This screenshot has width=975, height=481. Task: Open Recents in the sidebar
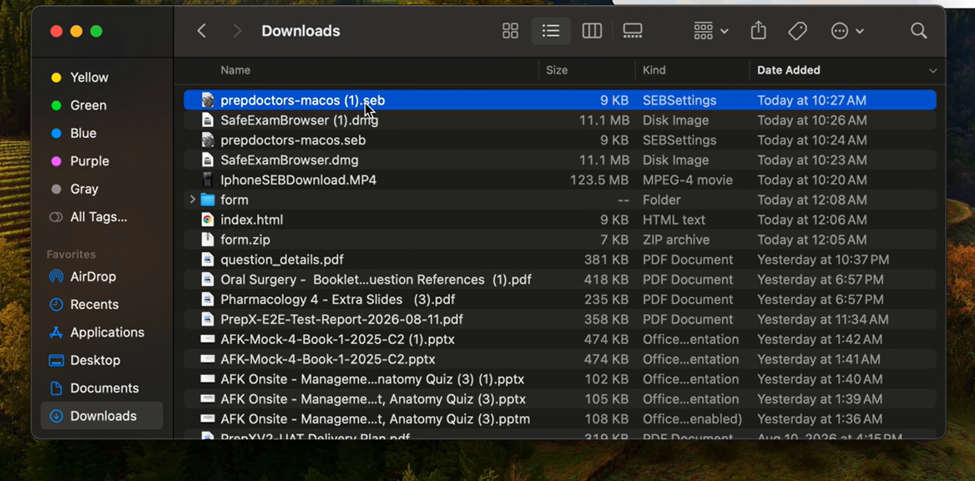pyautogui.click(x=93, y=304)
